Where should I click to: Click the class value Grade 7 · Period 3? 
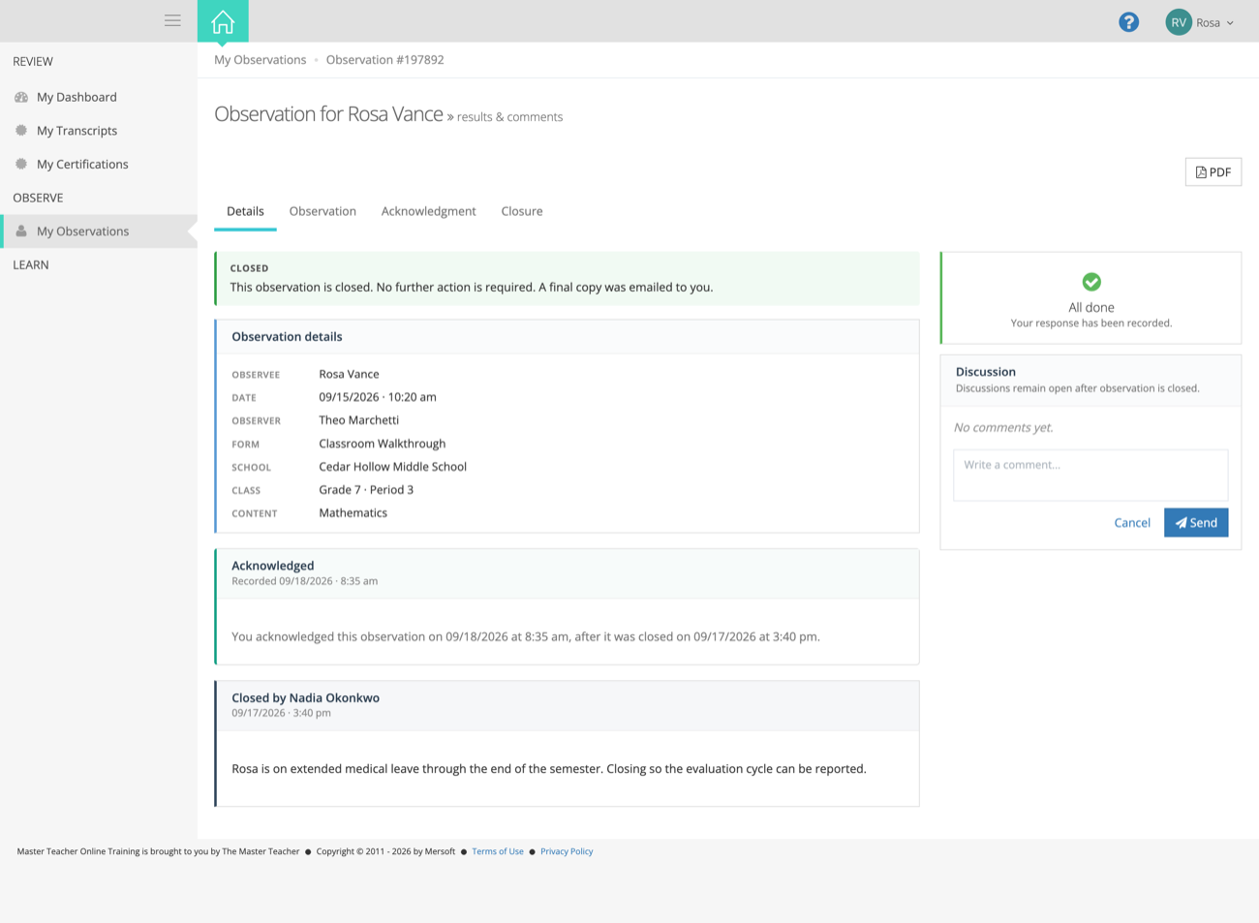(x=366, y=490)
